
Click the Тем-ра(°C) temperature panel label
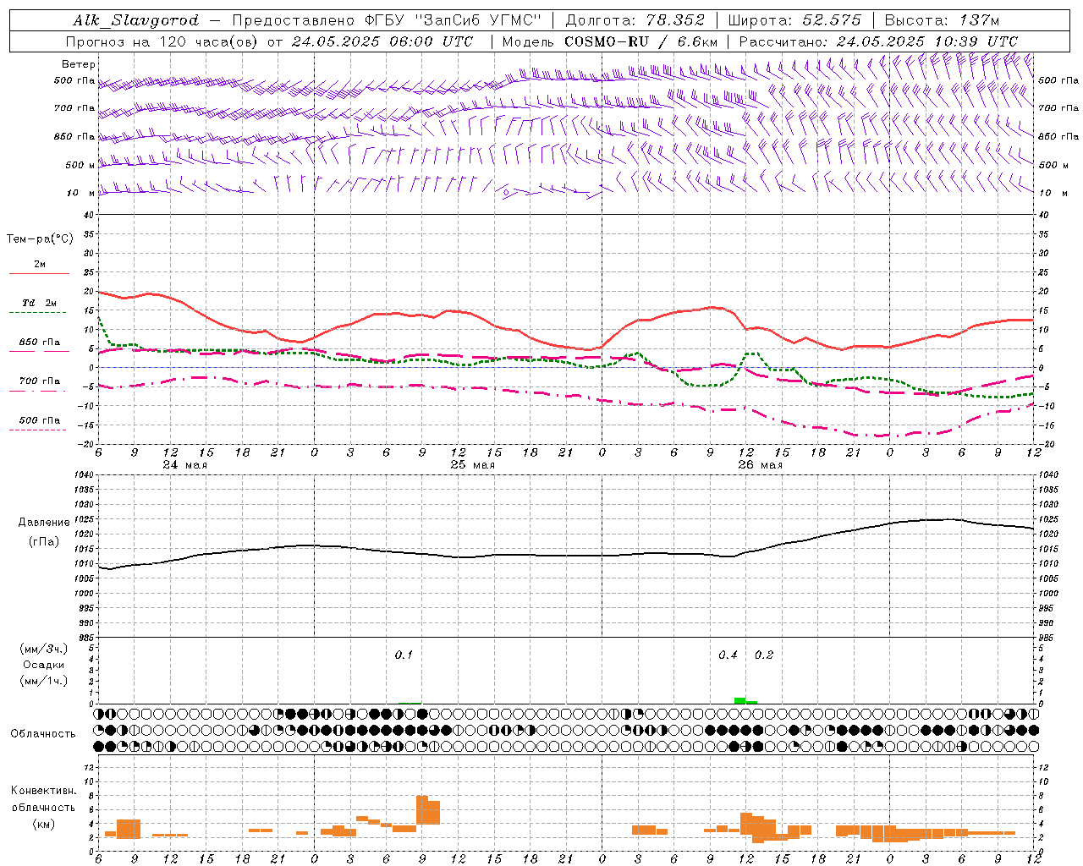[x=40, y=238]
